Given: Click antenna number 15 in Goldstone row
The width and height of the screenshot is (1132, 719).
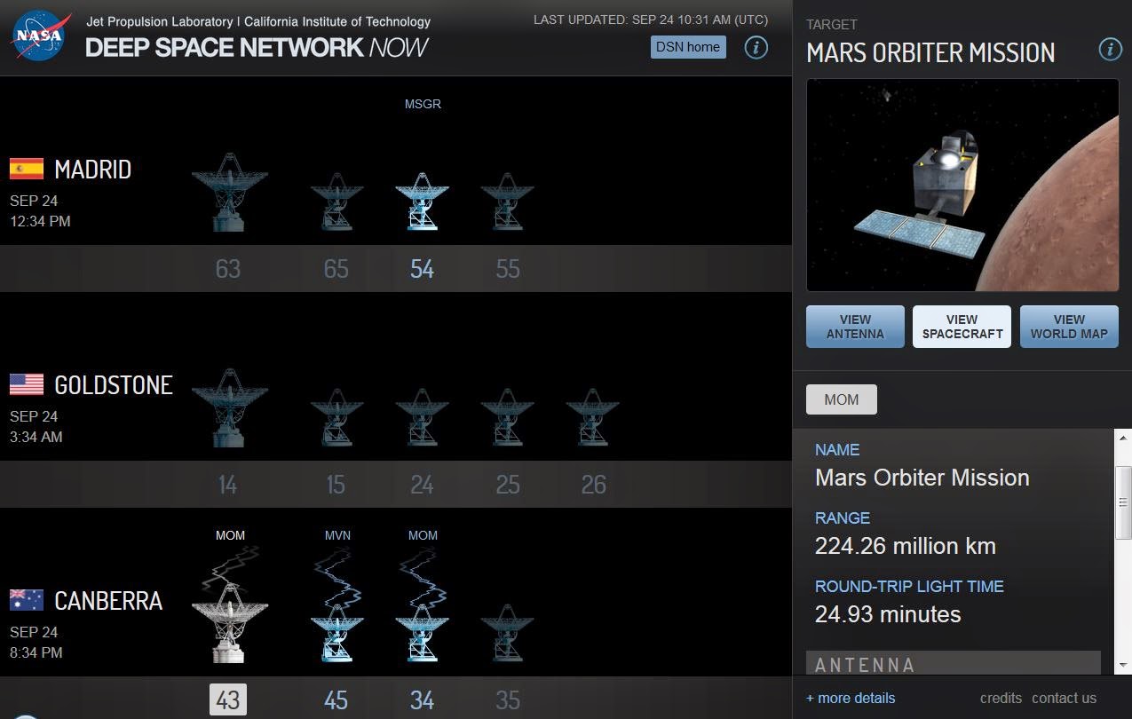Looking at the screenshot, I should (336, 485).
